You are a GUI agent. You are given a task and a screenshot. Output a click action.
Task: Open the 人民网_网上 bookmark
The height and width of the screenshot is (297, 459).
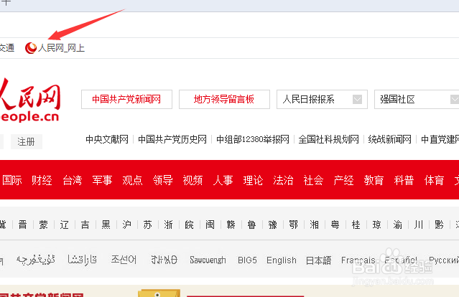(x=55, y=48)
